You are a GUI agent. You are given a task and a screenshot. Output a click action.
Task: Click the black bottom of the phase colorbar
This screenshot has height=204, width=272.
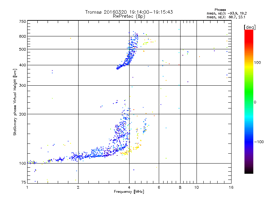[x=249, y=171]
